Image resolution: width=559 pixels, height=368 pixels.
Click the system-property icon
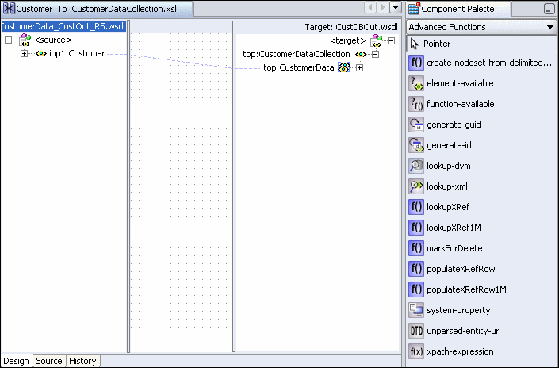tap(416, 311)
